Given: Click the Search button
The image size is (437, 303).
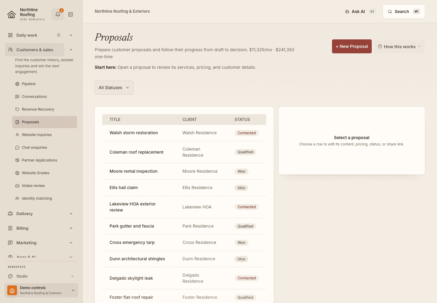Looking at the screenshot, I should (x=404, y=12).
